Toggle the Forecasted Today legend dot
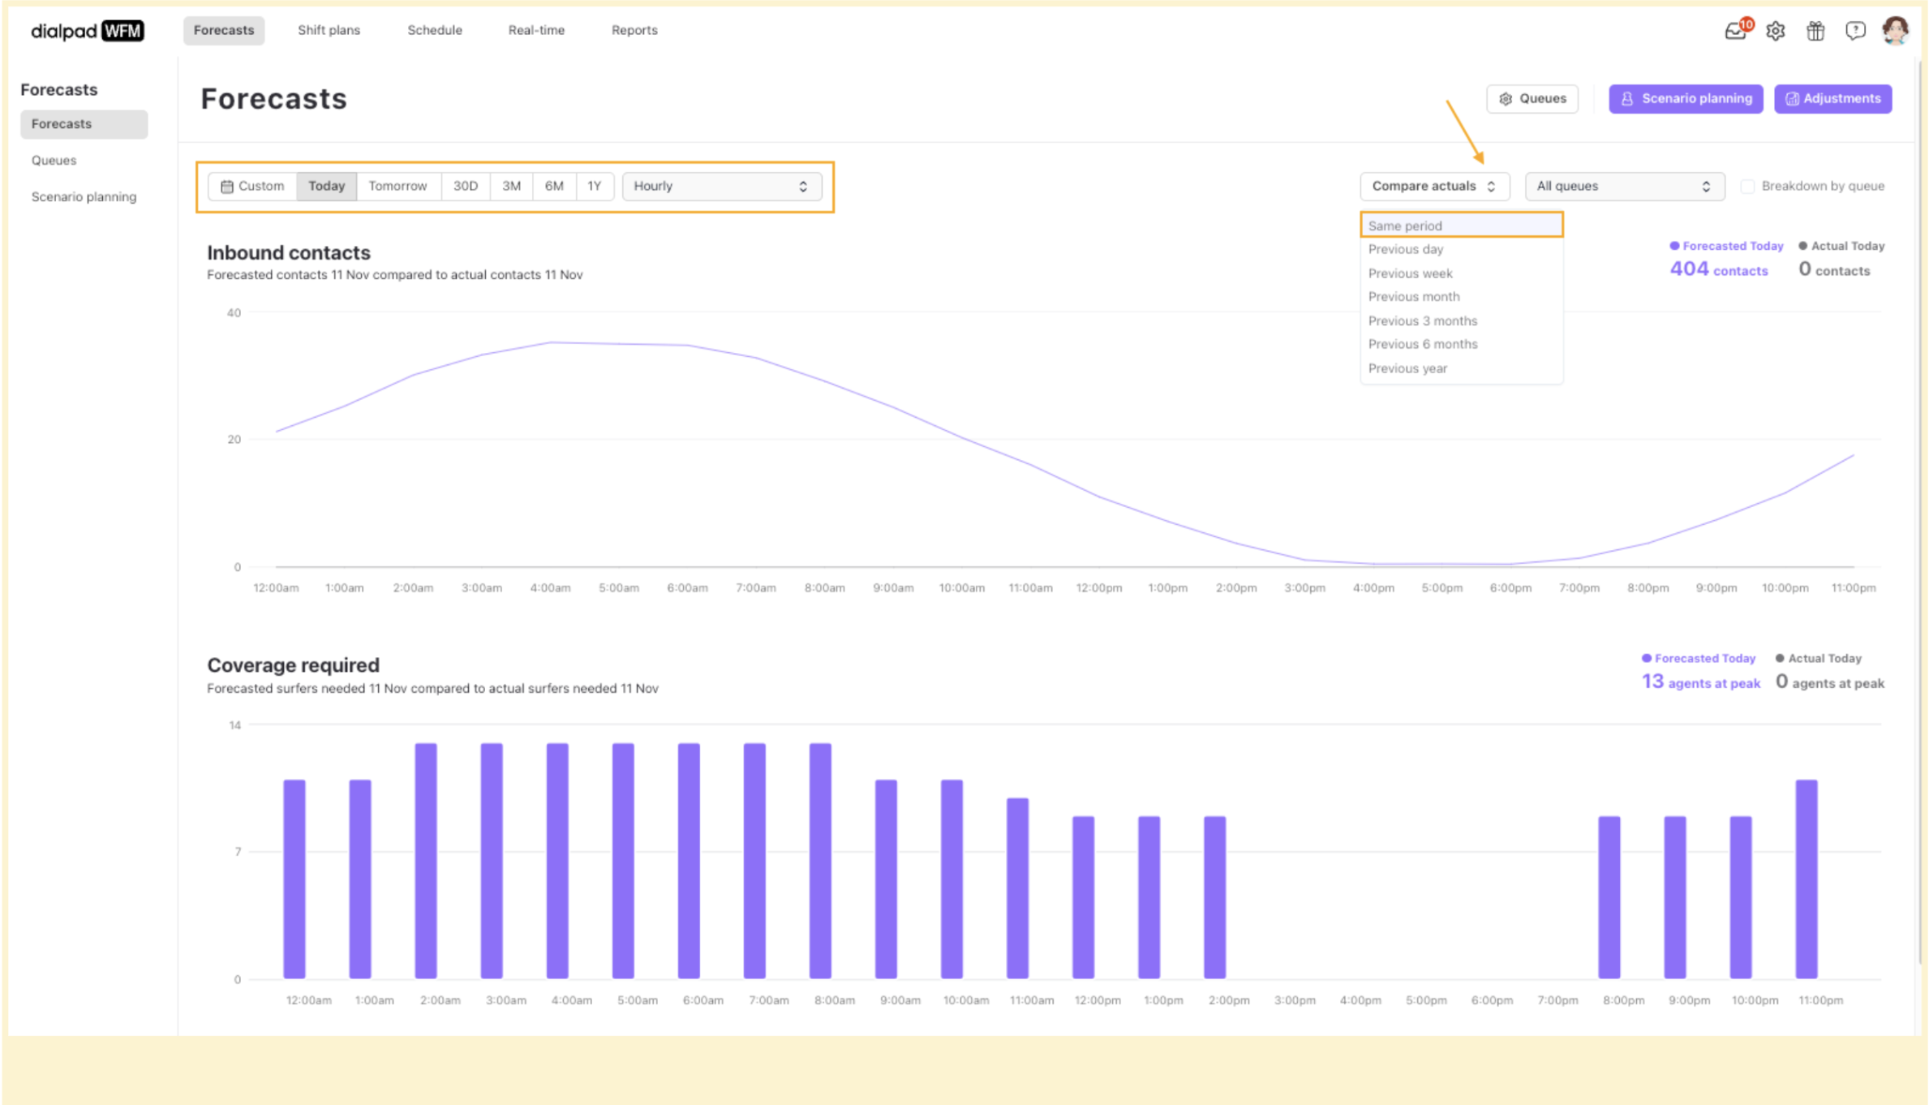The image size is (1929, 1105). point(1676,246)
